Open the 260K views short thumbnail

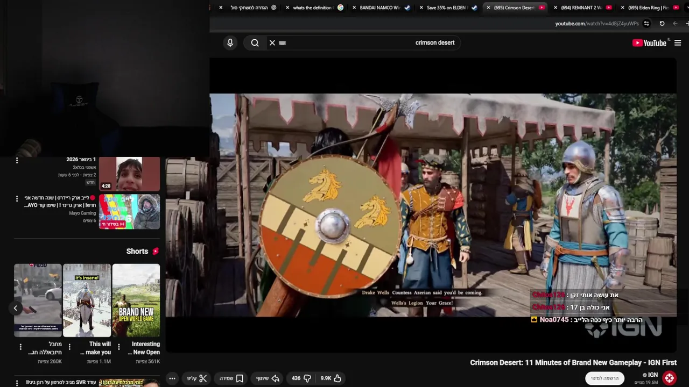pyautogui.click(x=38, y=300)
